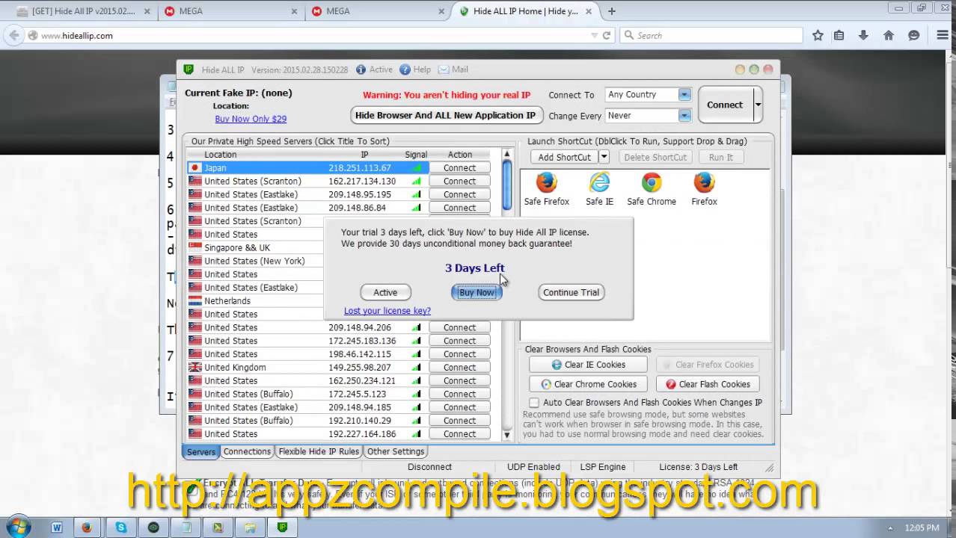Launch the Safe Chrome shortcut

coord(651,188)
